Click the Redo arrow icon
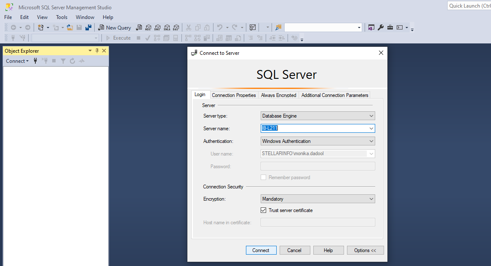This screenshot has height=266, width=491. (x=235, y=27)
